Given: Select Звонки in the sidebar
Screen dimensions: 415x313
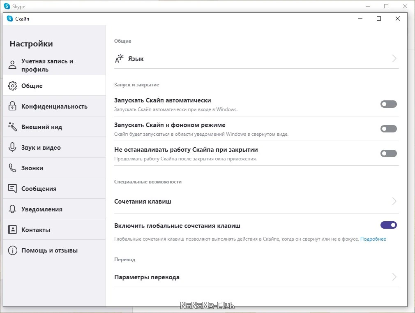Looking at the screenshot, I should pos(55,168).
